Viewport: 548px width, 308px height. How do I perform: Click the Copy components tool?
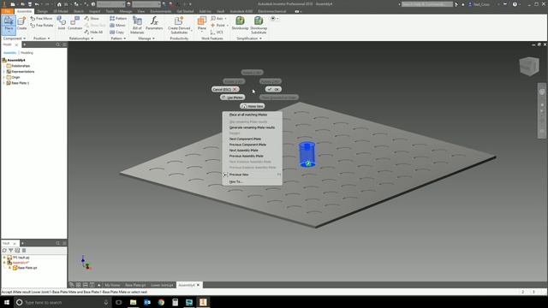point(116,32)
